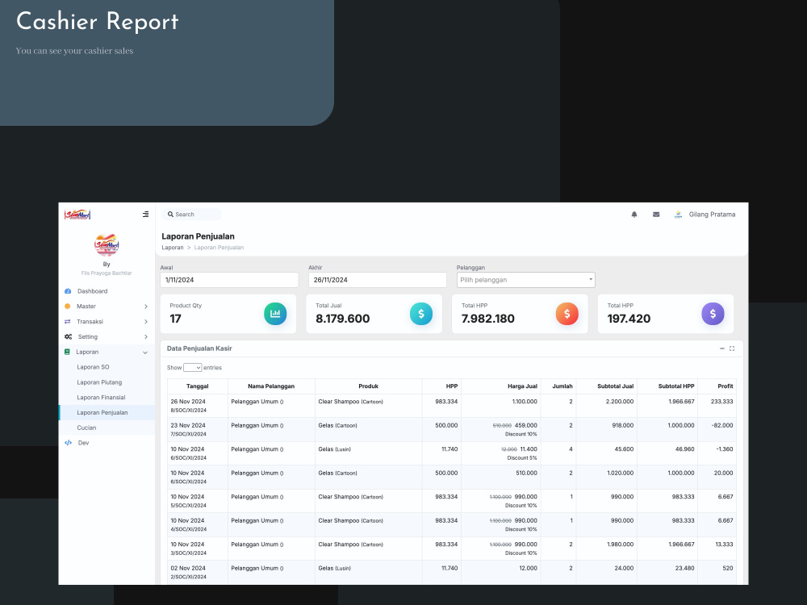Click the "Fiis Prayoga Bachtiar" name in sidebar
The height and width of the screenshot is (605, 807).
[x=107, y=273]
